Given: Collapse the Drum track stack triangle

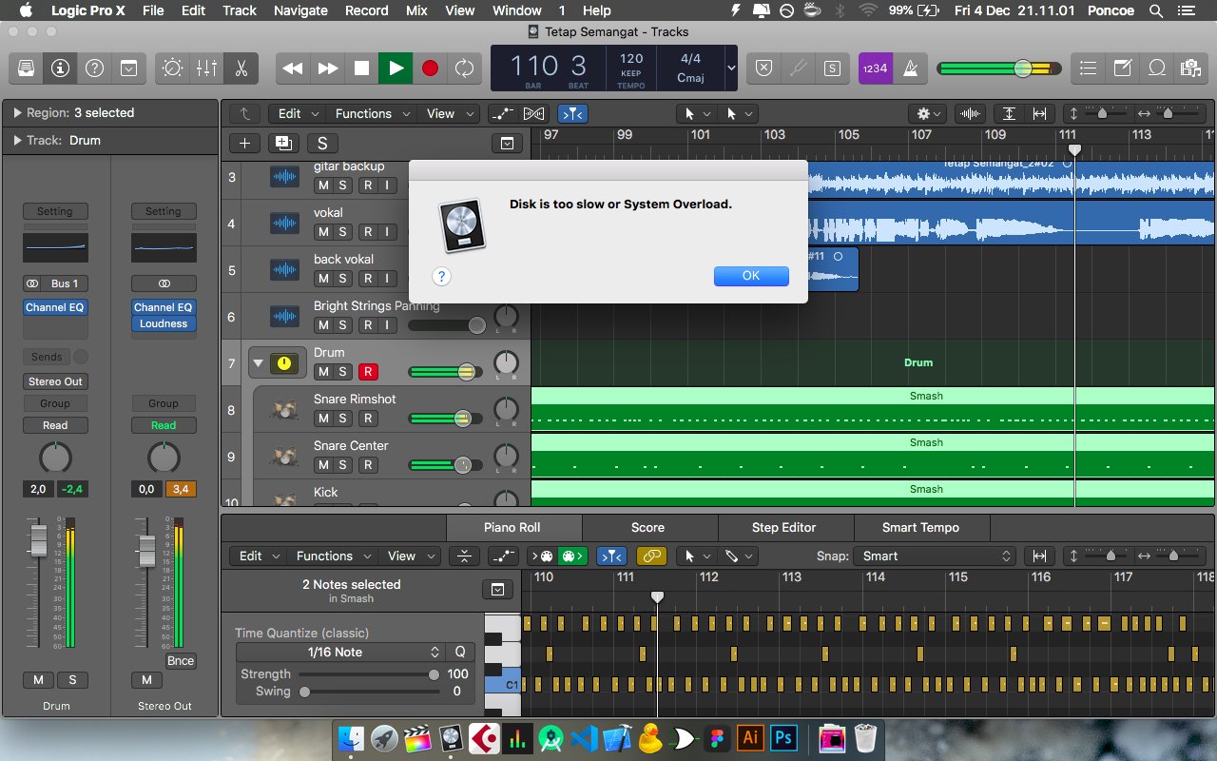Looking at the screenshot, I should [x=257, y=362].
